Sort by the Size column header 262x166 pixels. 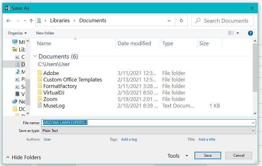pos(204,43)
